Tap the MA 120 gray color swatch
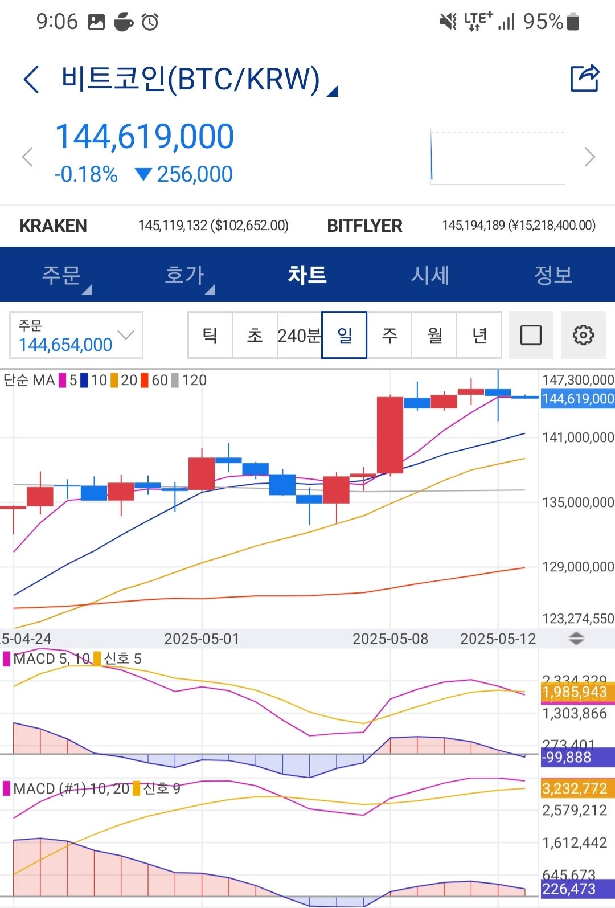Screen dimensions: 615x908 pos(175,380)
